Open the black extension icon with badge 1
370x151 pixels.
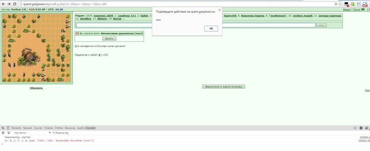tap(347, 4)
